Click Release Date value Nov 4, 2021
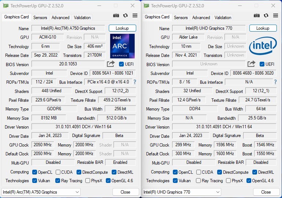282x198 pixels. click(x=186, y=55)
